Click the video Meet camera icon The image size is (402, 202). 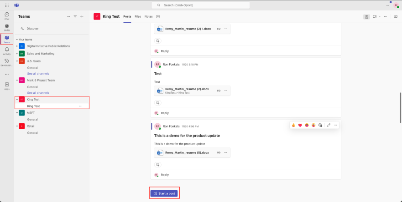(375, 17)
